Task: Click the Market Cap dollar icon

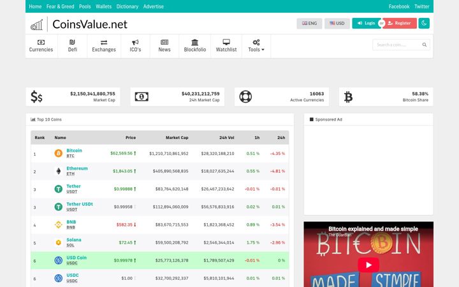Action: pos(36,97)
